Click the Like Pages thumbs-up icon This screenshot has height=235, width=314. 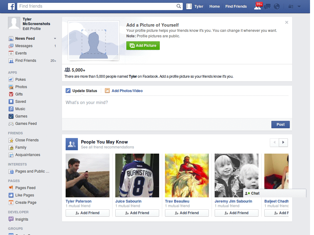11,195
